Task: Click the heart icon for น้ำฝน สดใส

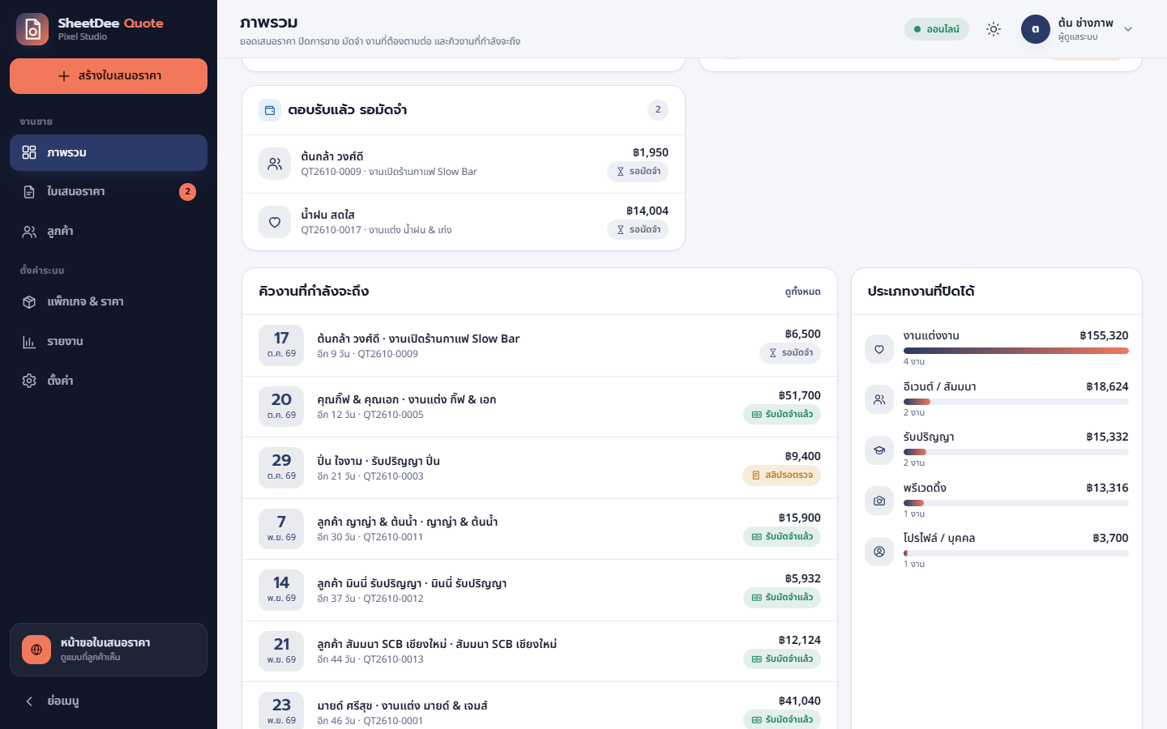Action: tap(275, 222)
